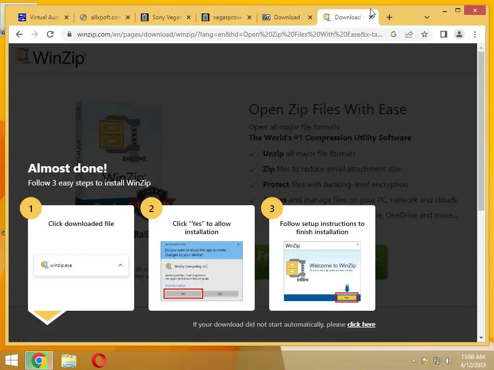Go back to the previous page
This screenshot has width=494, height=370.
(x=19, y=34)
